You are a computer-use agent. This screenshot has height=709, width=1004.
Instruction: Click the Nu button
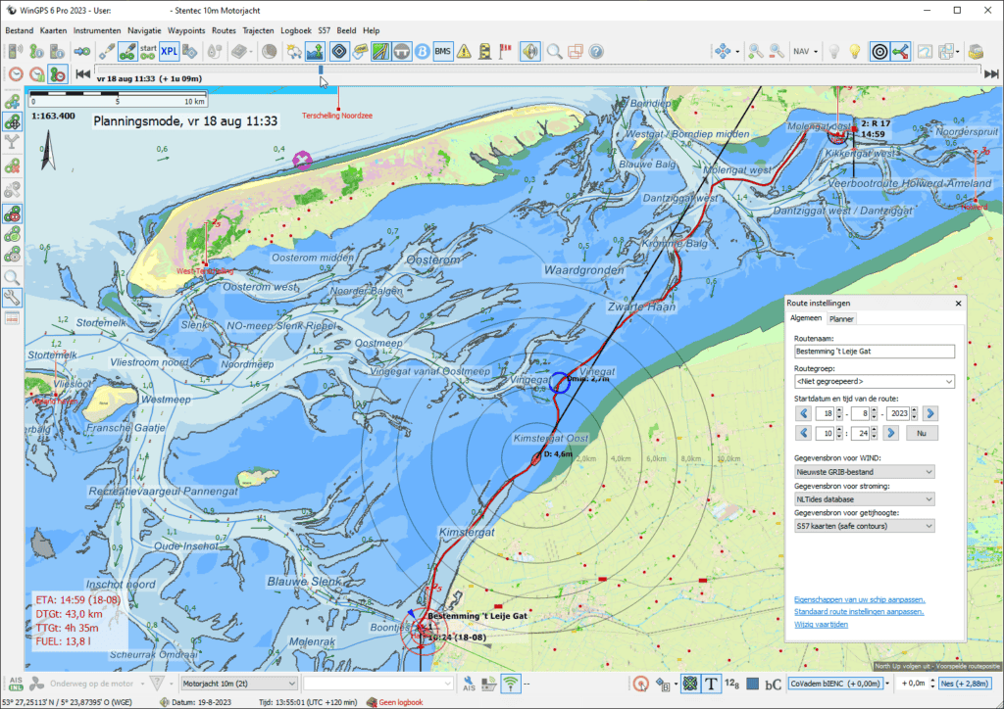pyautogui.click(x=922, y=433)
